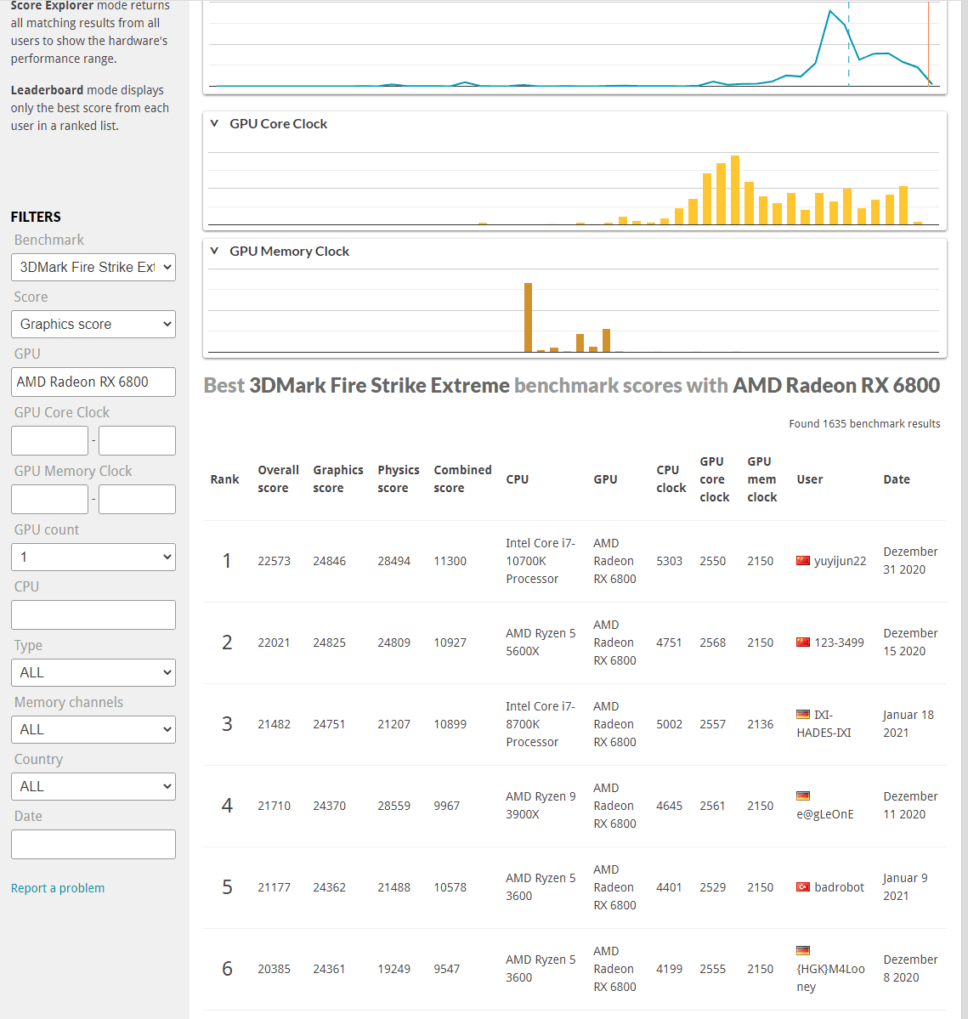Image resolution: width=968 pixels, height=1019 pixels.
Task: Click GPU mem clock value 2136
Action: [760, 724]
